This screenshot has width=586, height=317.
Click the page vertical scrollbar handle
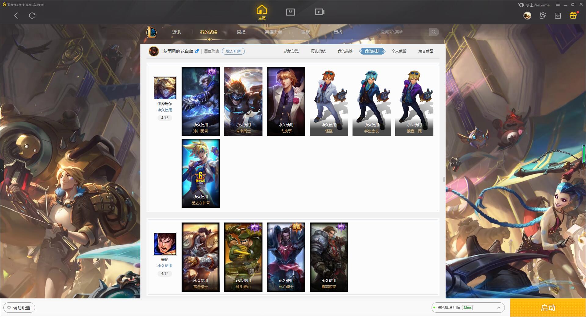tap(444, 179)
